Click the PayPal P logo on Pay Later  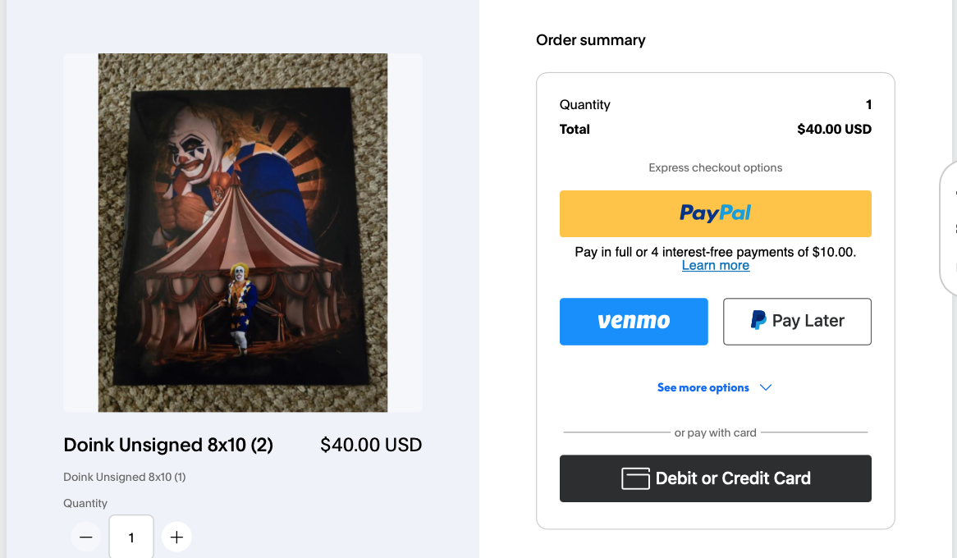click(x=758, y=320)
